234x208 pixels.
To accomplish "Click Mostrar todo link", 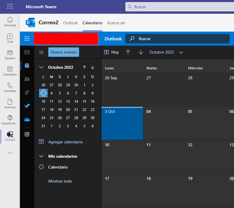I will click(x=60, y=181).
